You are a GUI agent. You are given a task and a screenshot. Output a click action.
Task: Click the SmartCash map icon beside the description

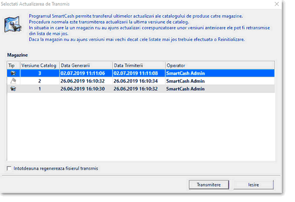tap(13, 24)
